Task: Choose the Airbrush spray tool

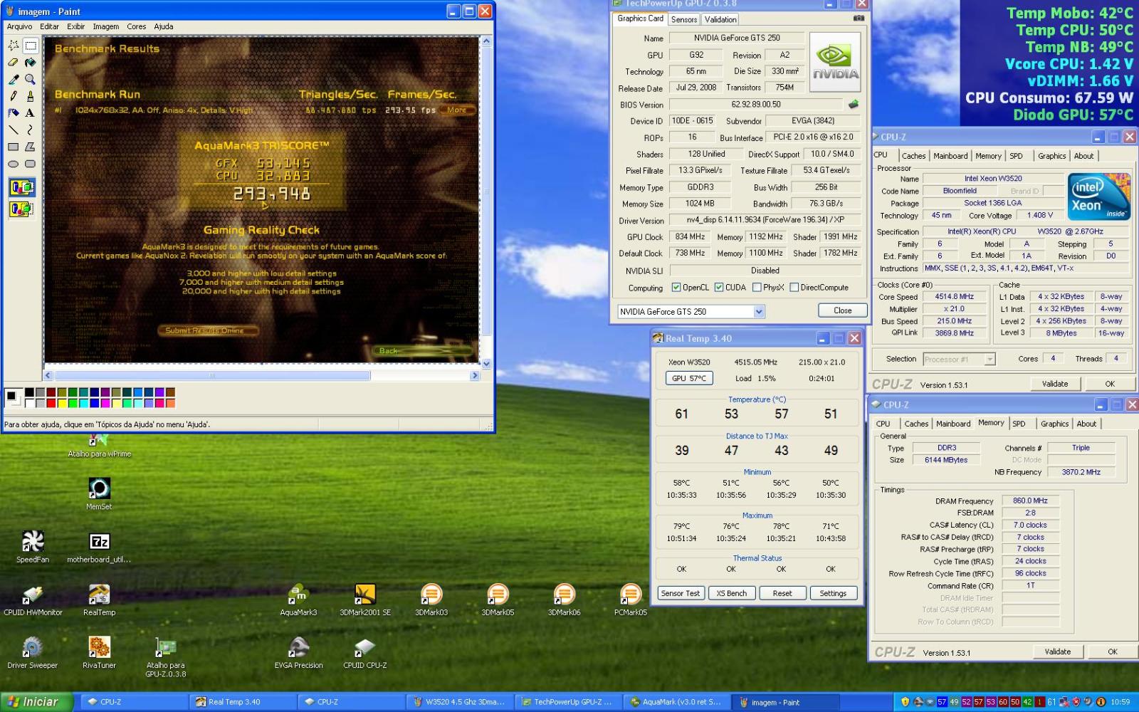Action: click(14, 112)
